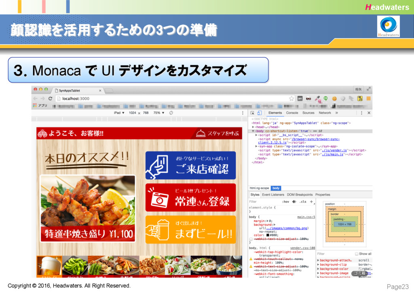
Task: Open the device toolbar three-dot menu
Action: click(x=243, y=113)
